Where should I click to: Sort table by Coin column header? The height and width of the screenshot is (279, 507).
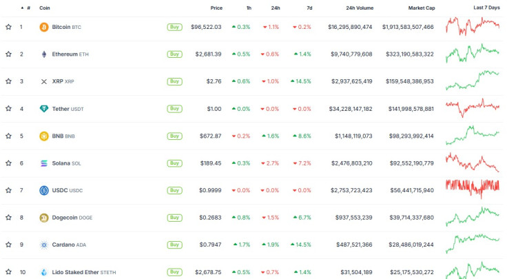45,8
